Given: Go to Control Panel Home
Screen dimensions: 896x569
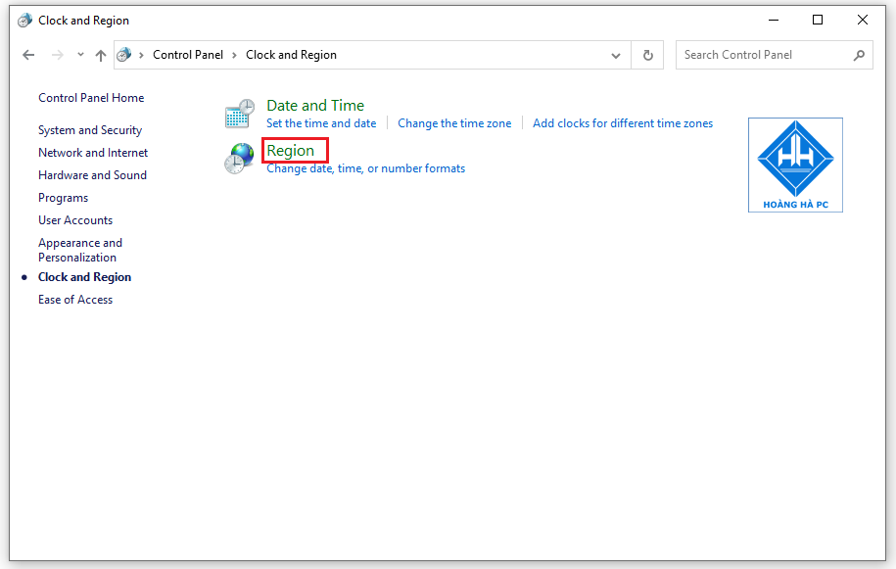Looking at the screenshot, I should point(90,98).
